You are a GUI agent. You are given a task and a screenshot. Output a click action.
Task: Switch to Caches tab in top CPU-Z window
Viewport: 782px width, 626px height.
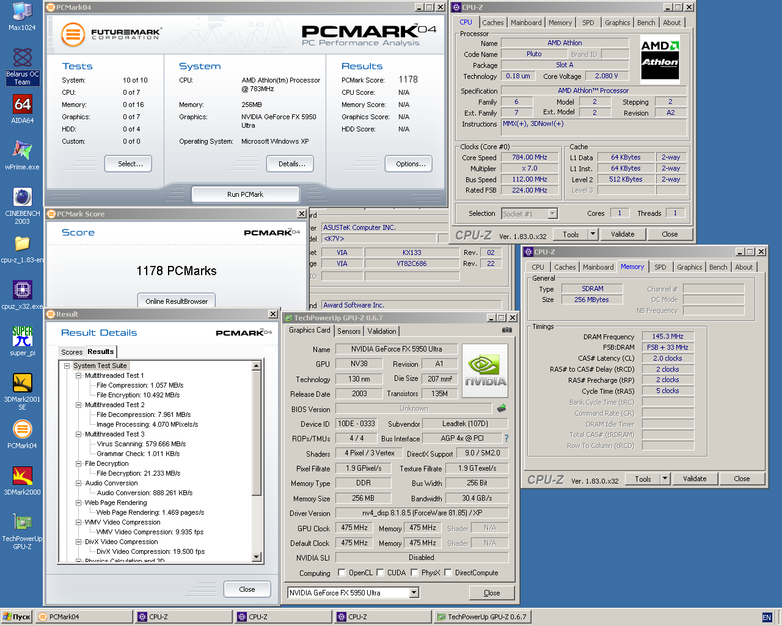point(493,23)
